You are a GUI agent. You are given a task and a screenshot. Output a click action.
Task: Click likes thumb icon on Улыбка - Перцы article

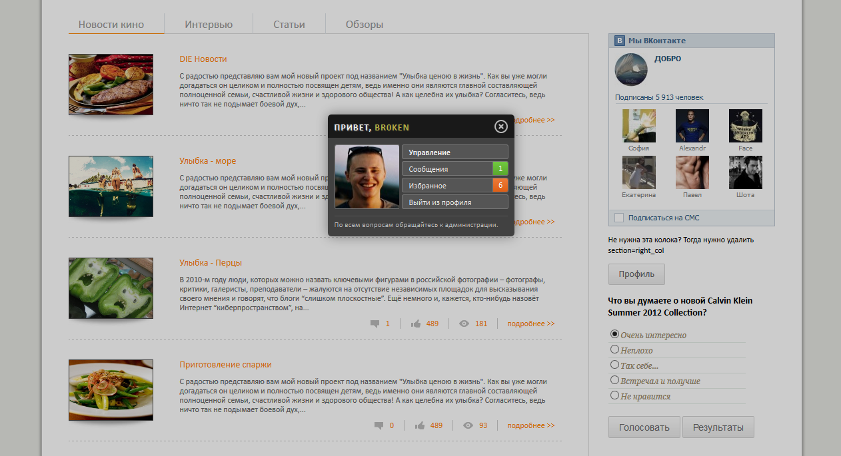click(416, 324)
